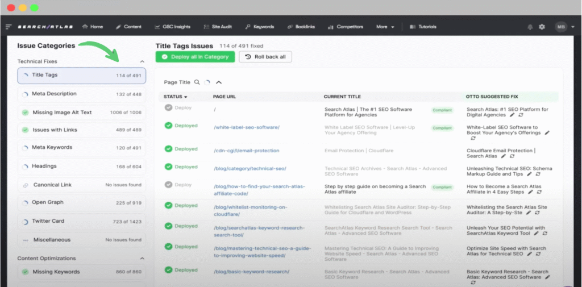Regenerate the 'Search Atlas: #1 SEO Platform' suggestion
The image size is (582, 287).
(521, 115)
